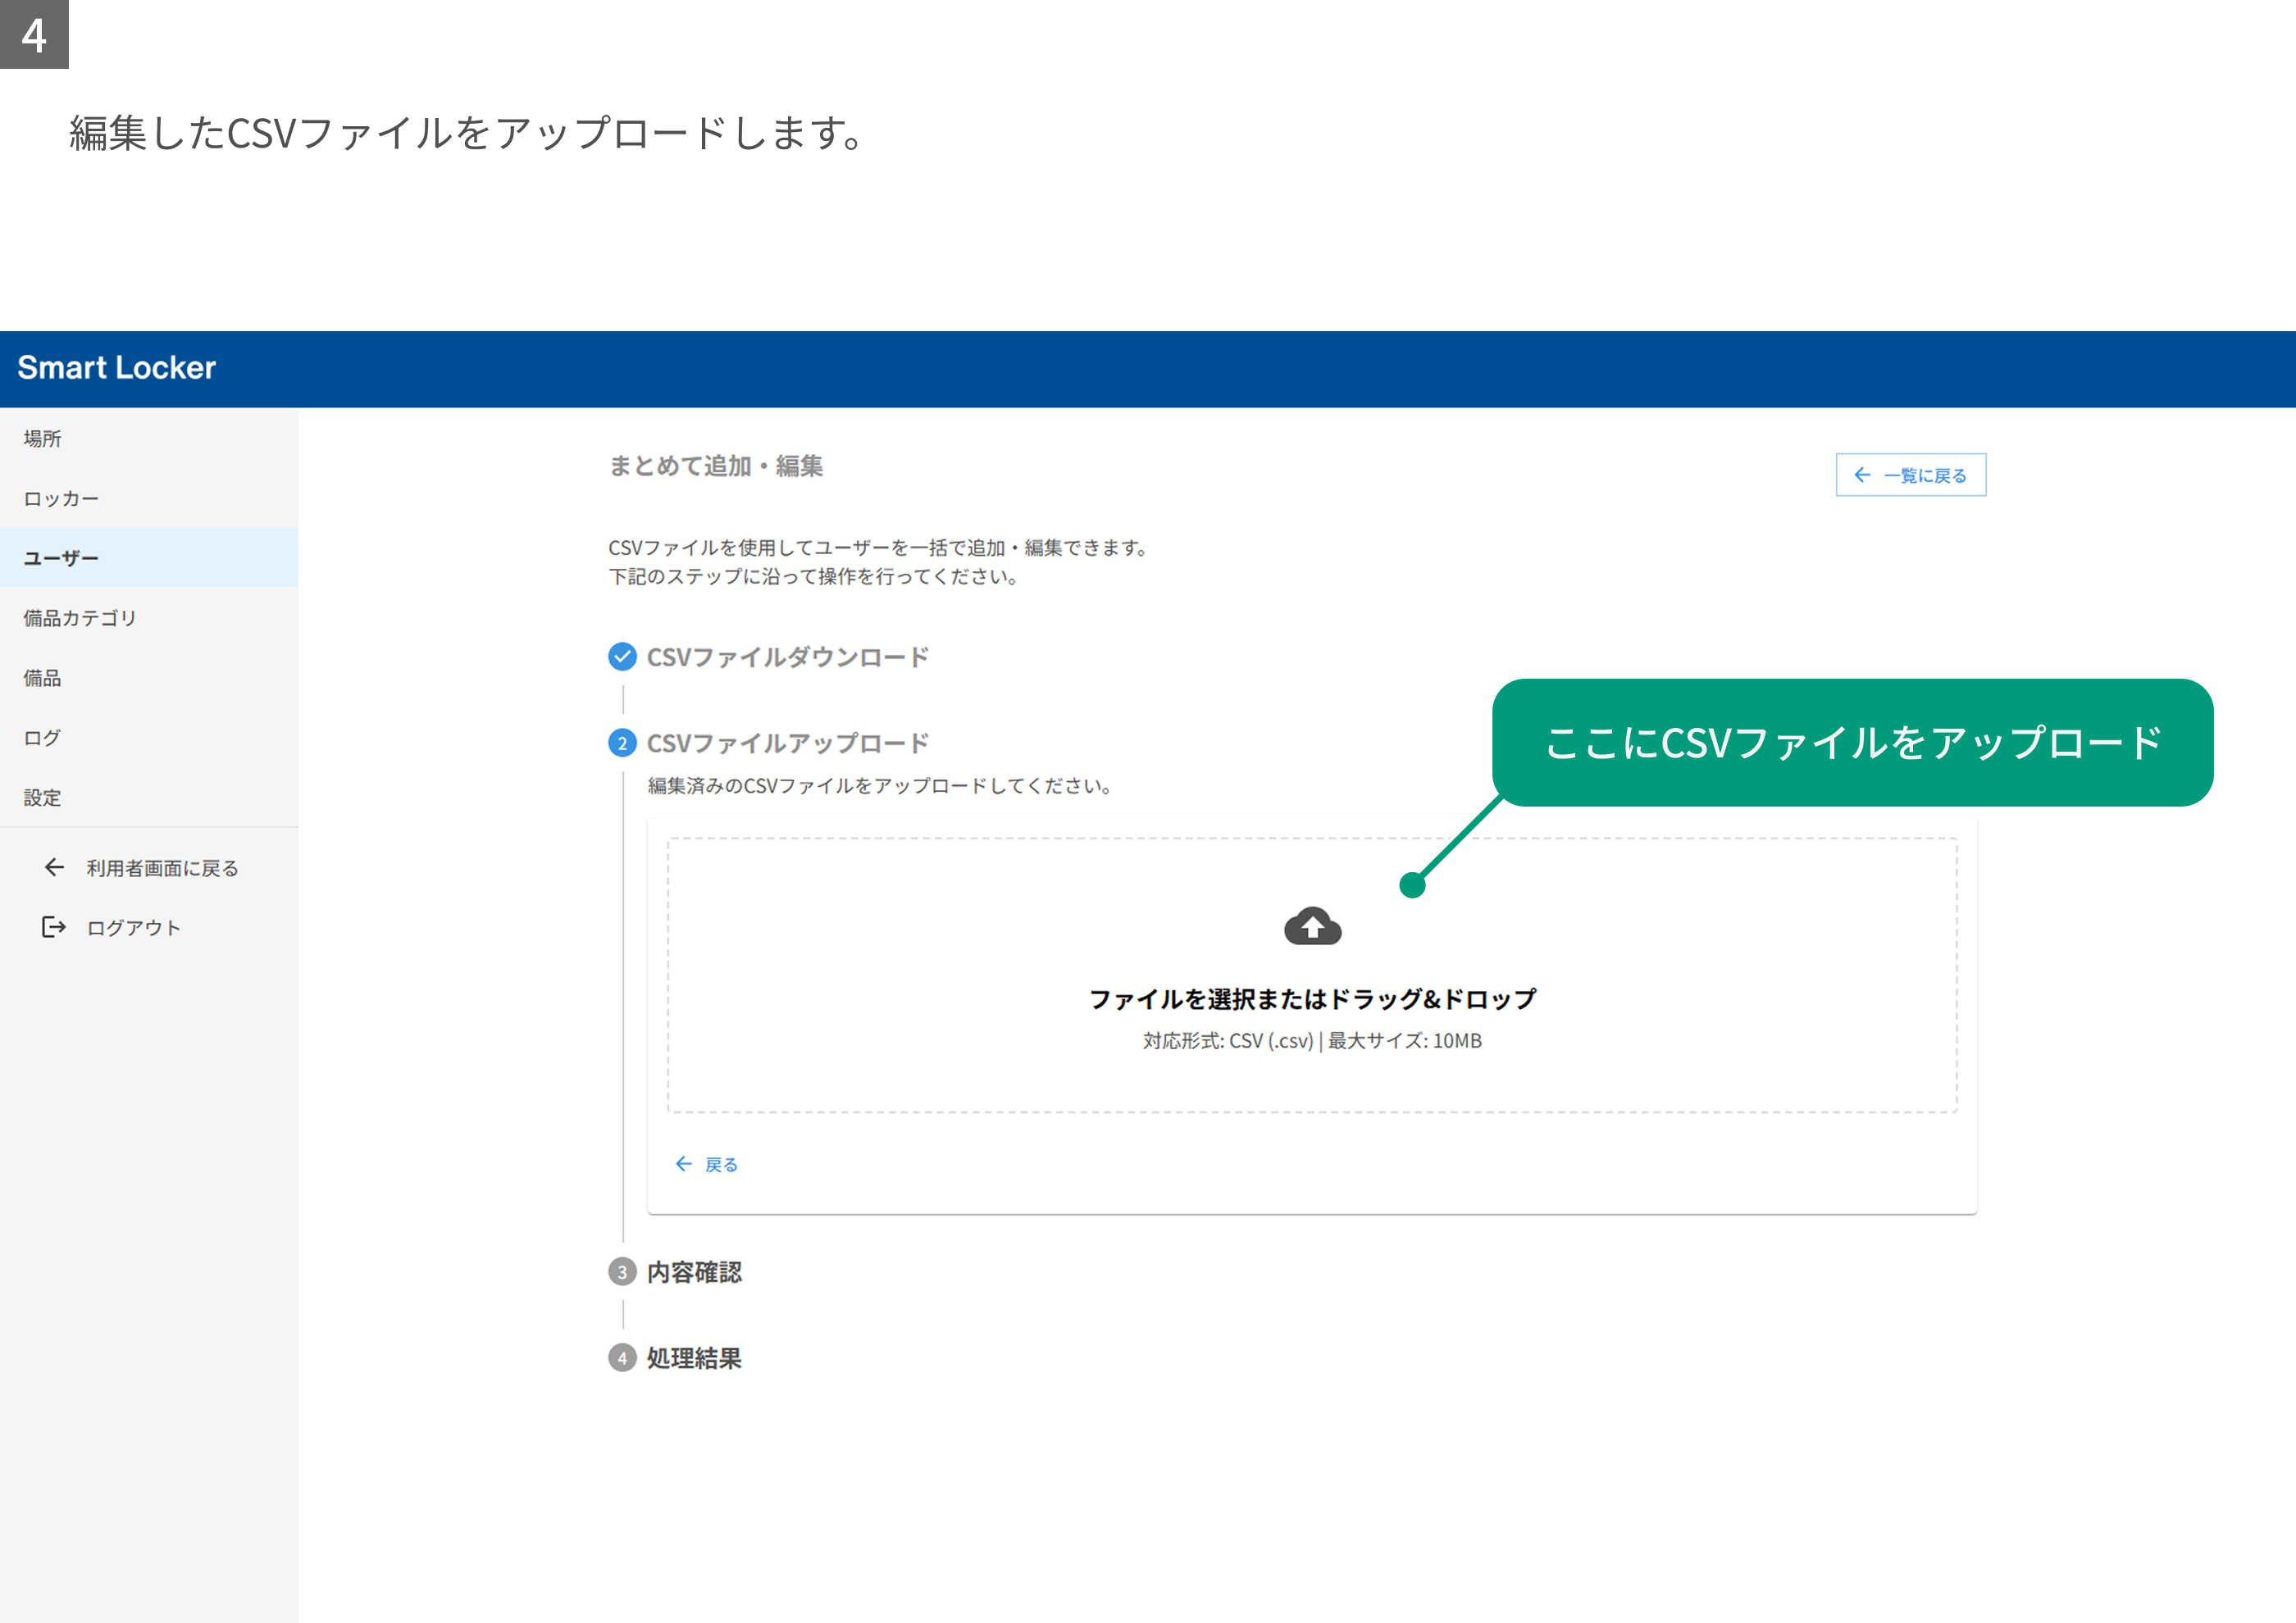Click the step 2 number circle
2296x1623 pixels.
coord(622,743)
